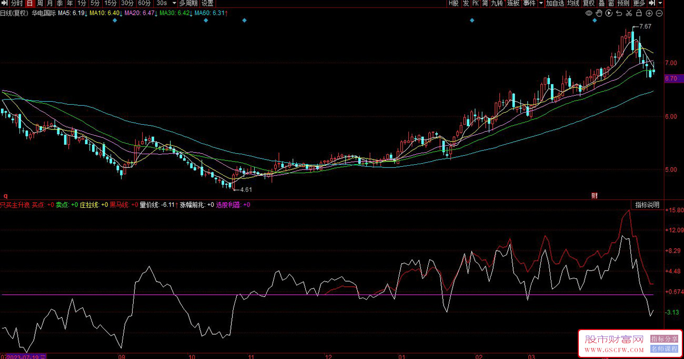Viewport: 684px width, 359px height.
Task: Click the MA5: 6.19 moving average label
Action: (x=71, y=13)
